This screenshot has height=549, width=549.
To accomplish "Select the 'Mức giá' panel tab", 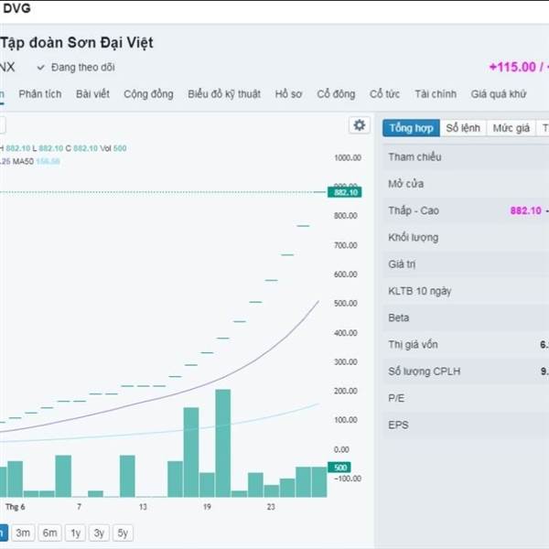I will pos(511,128).
